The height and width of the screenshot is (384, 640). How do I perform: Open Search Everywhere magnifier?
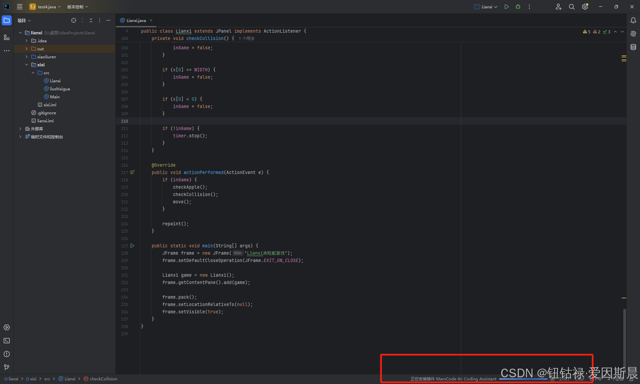coord(571,7)
